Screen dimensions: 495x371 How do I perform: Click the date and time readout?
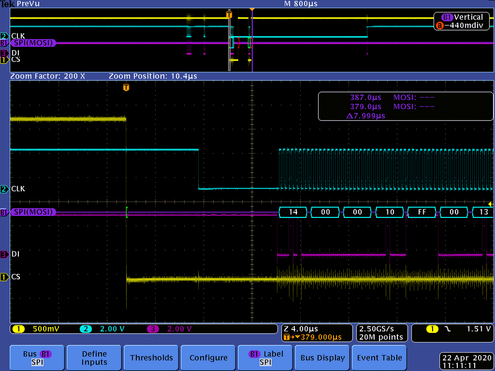[467, 362]
